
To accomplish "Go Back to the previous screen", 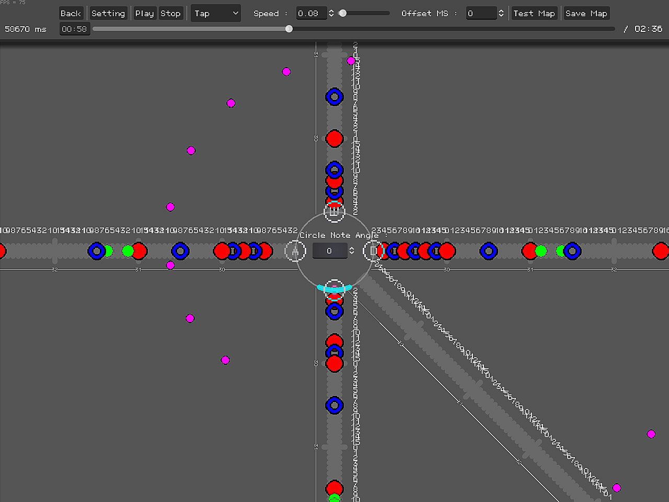I will pyautogui.click(x=71, y=14).
